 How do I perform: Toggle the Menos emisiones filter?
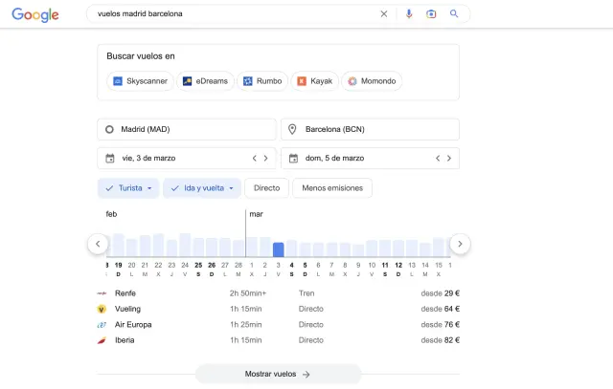click(332, 188)
